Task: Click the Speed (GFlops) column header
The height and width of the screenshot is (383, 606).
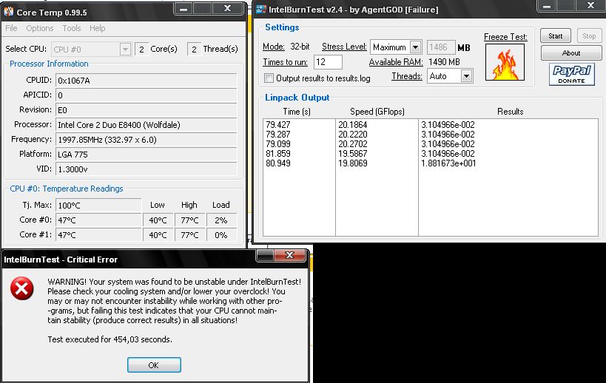Action: pos(377,112)
